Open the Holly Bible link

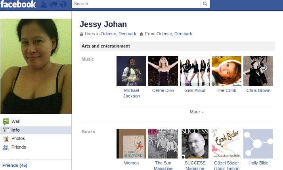pyautogui.click(x=258, y=163)
